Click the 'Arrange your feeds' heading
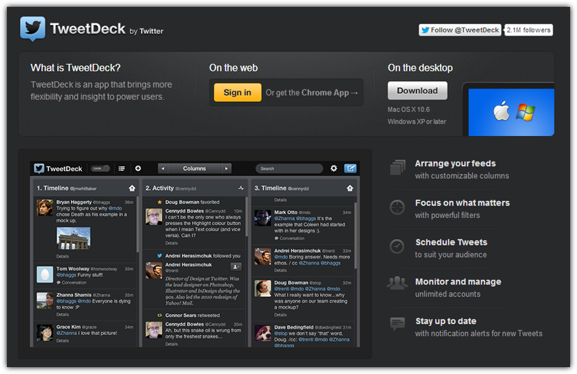577x374 pixels. pyautogui.click(x=455, y=164)
